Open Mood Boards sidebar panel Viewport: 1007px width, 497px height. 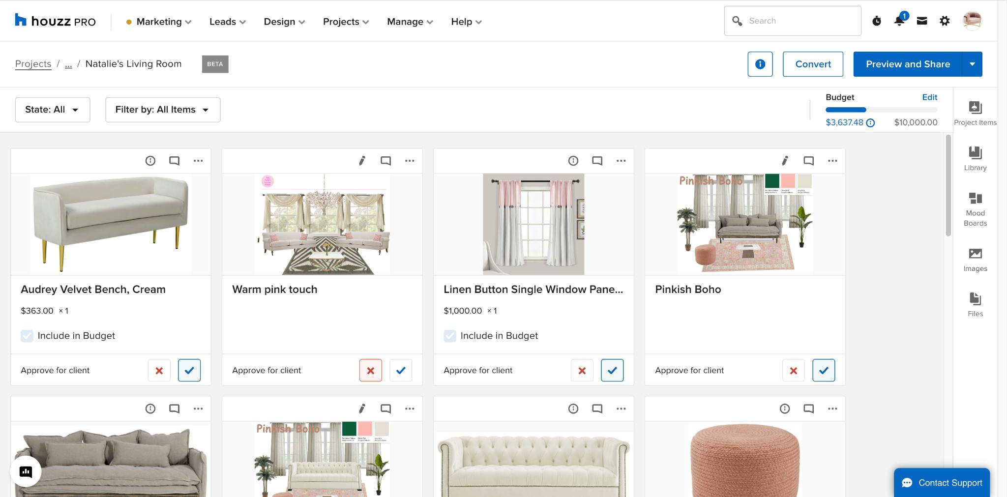pos(975,209)
